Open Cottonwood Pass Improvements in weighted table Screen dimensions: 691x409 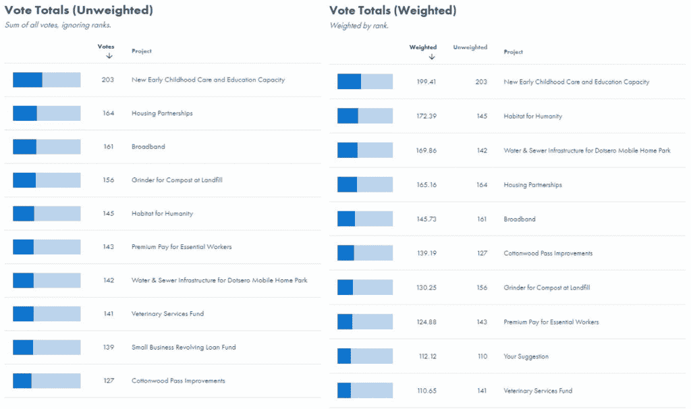coord(548,254)
